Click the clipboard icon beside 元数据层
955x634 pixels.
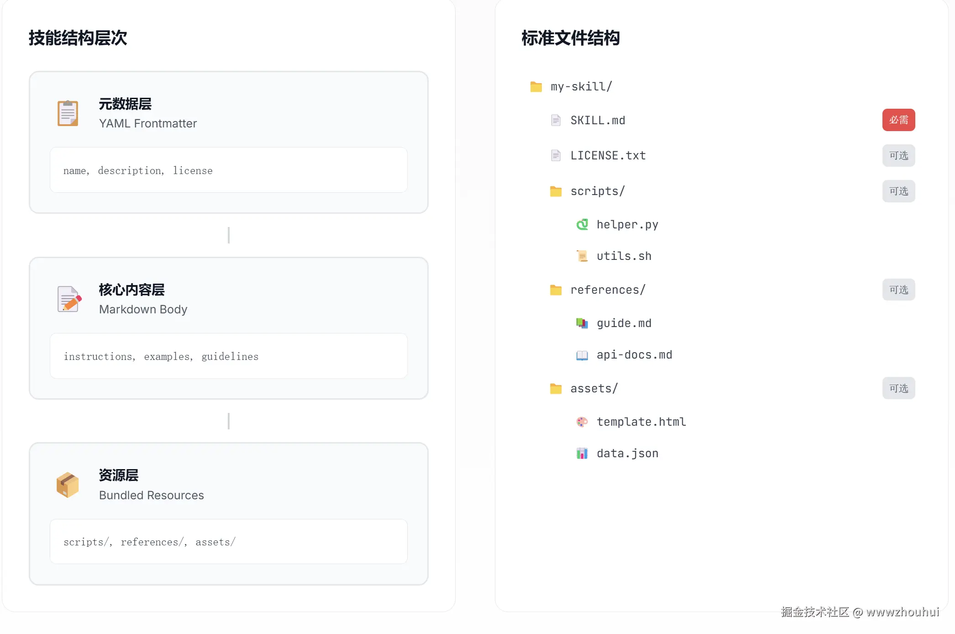pos(68,113)
